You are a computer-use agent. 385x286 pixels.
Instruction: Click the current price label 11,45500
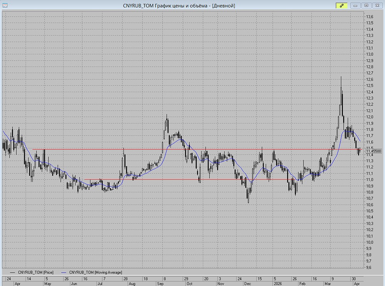[x=373, y=151]
